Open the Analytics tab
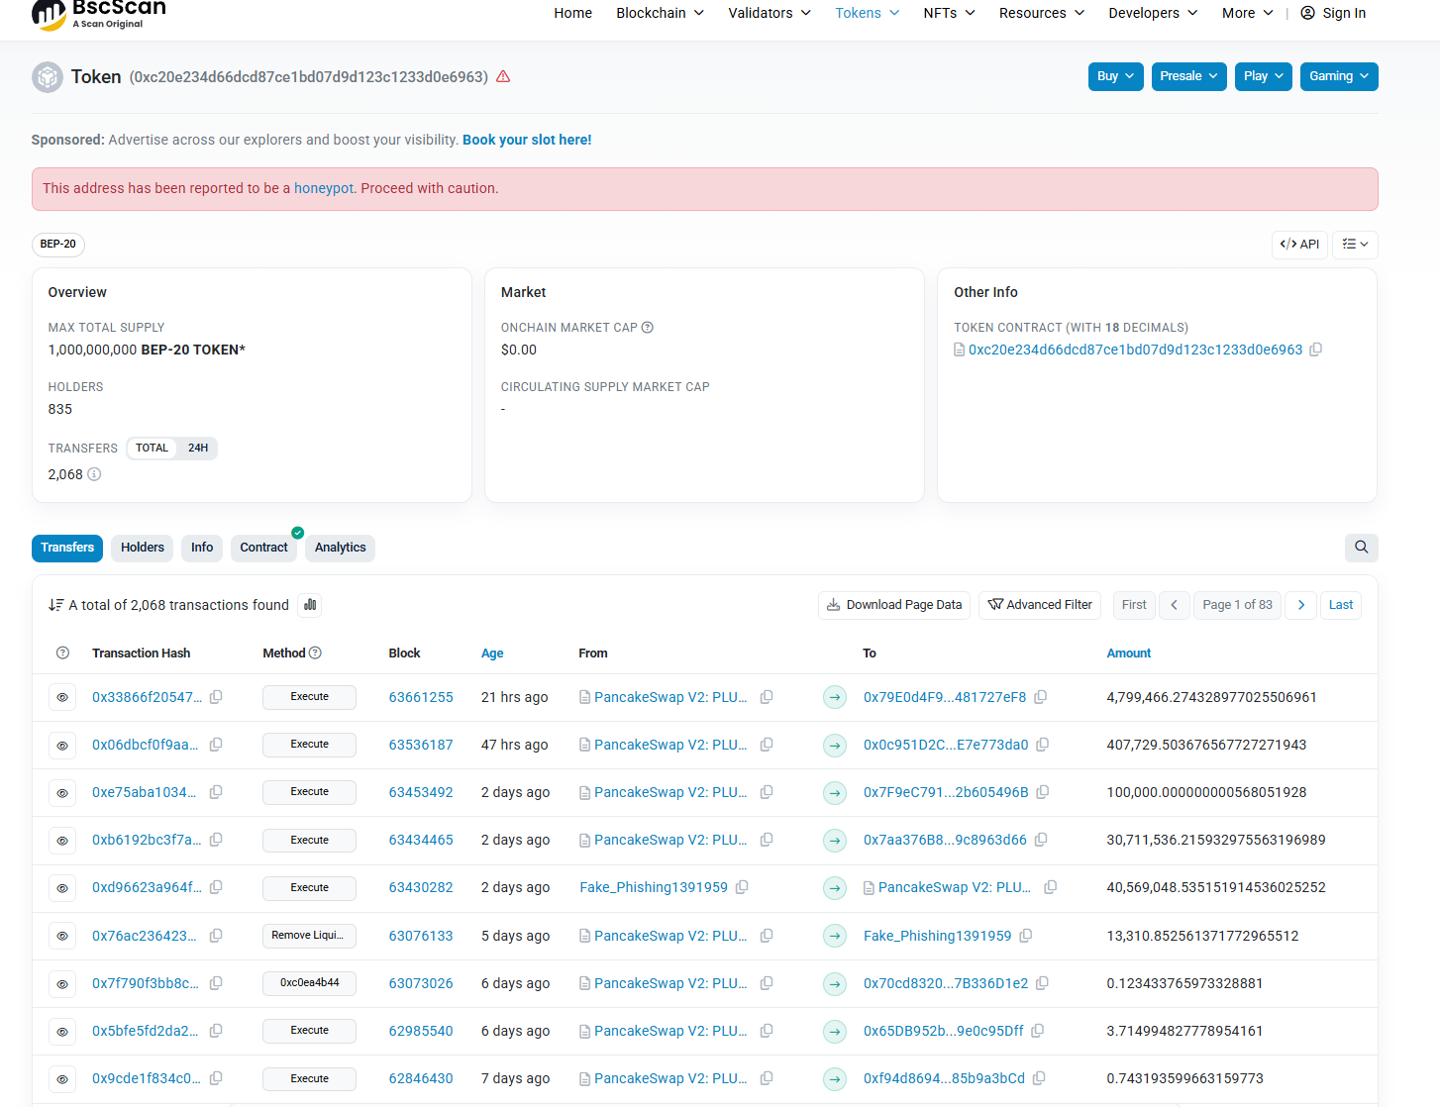Screen dimensions: 1440x1107 (340, 548)
